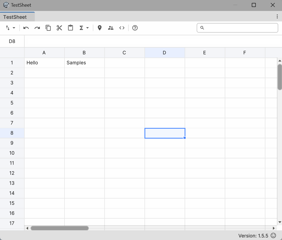This screenshot has height=240, width=282.
Task: Open the code brackets tool
Action: [x=122, y=28]
